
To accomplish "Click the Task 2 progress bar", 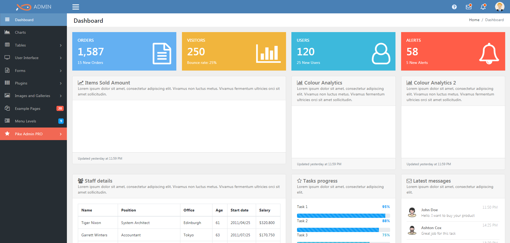I will tap(343, 230).
